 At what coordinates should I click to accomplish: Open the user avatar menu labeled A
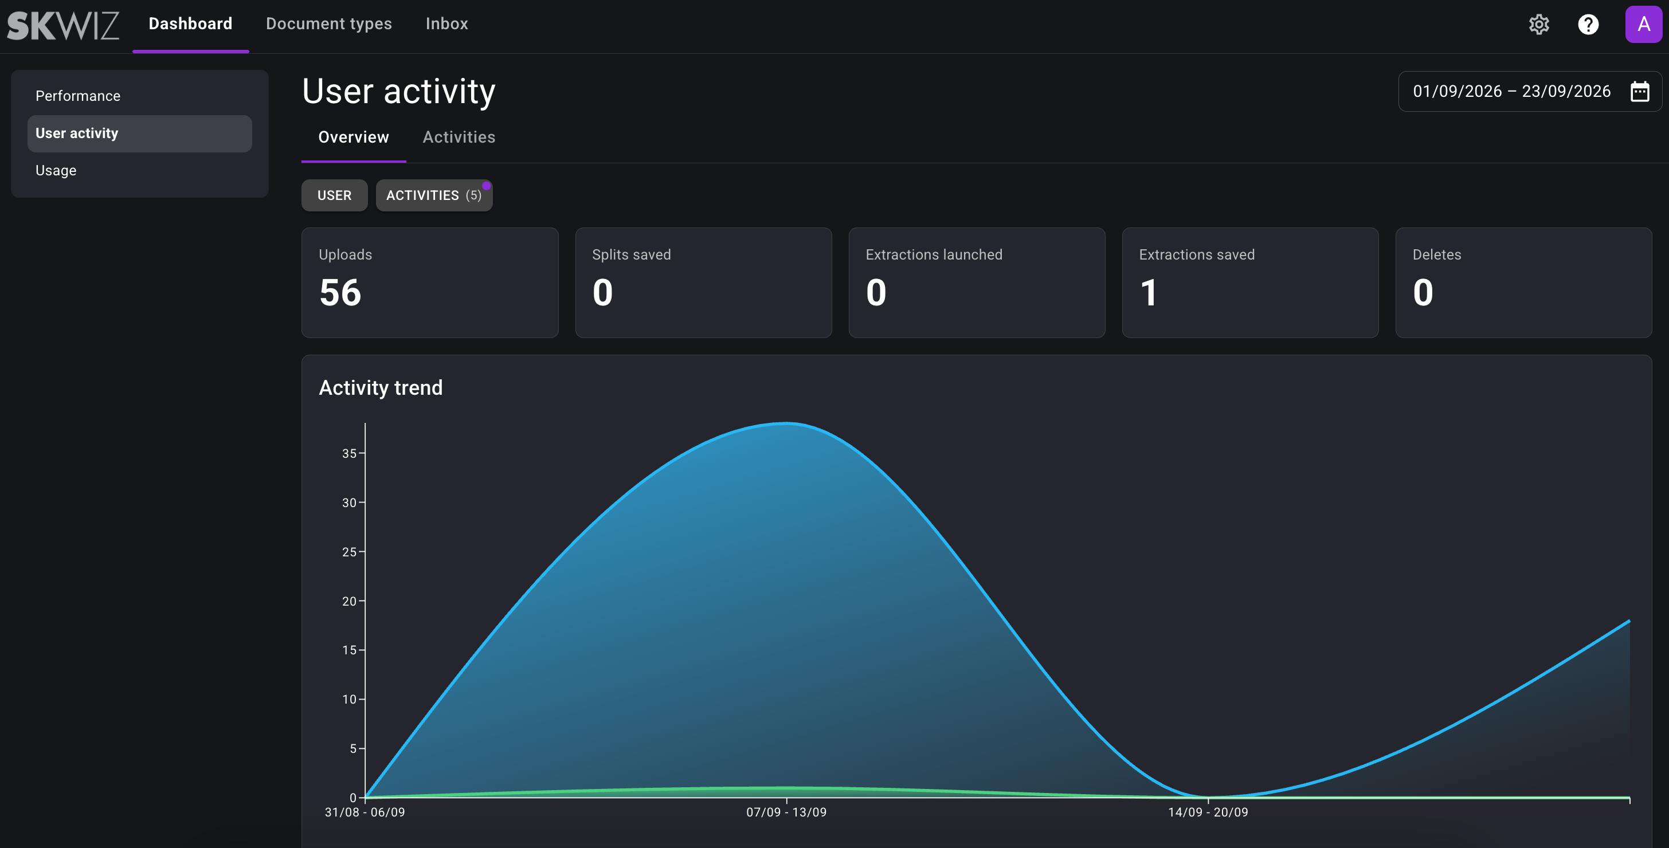1644,25
